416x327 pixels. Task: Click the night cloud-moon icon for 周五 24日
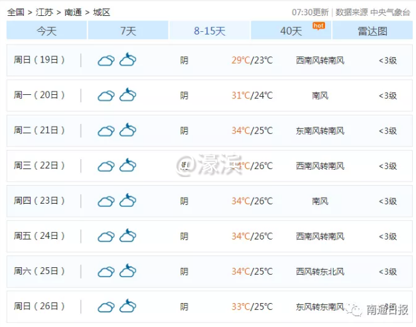128,236
